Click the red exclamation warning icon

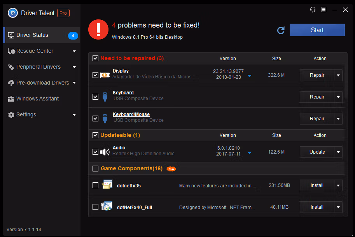(x=98, y=29)
